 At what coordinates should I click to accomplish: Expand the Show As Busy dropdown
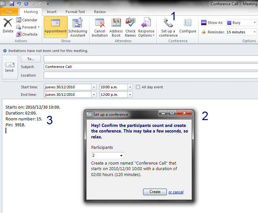pyautogui.click(x=254, y=23)
